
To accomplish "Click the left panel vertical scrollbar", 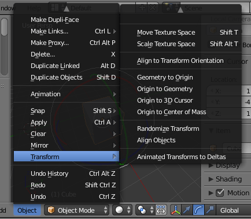I will [4, 47].
